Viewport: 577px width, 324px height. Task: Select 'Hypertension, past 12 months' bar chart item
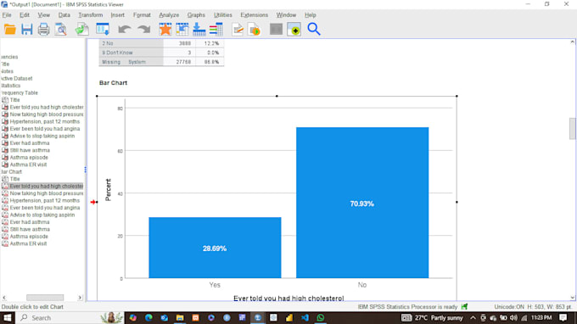pos(44,200)
